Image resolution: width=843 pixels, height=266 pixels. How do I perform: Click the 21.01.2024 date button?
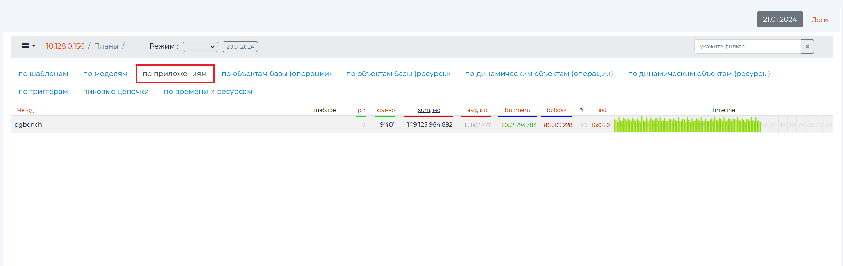[x=779, y=19]
